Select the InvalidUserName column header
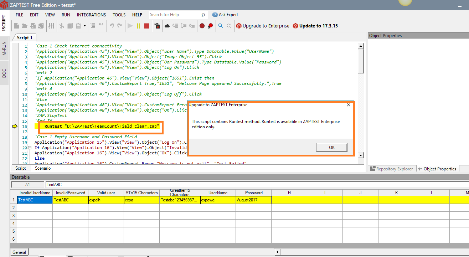The height and width of the screenshot is (257, 469). [35, 193]
